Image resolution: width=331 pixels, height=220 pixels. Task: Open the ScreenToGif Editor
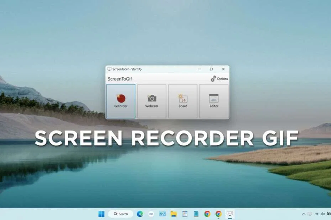pyautogui.click(x=213, y=100)
